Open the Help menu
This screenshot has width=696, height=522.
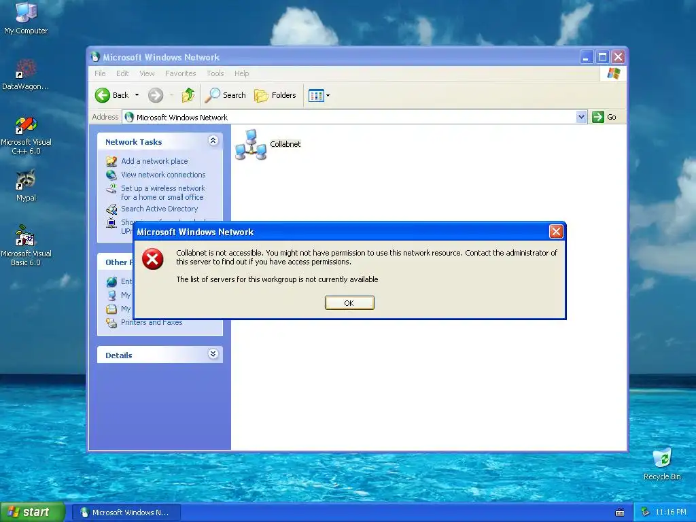pyautogui.click(x=241, y=73)
